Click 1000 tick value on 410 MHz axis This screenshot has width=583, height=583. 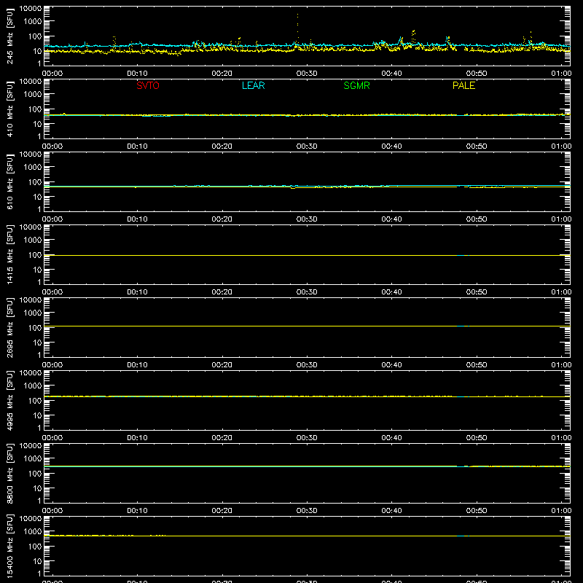coord(33,95)
